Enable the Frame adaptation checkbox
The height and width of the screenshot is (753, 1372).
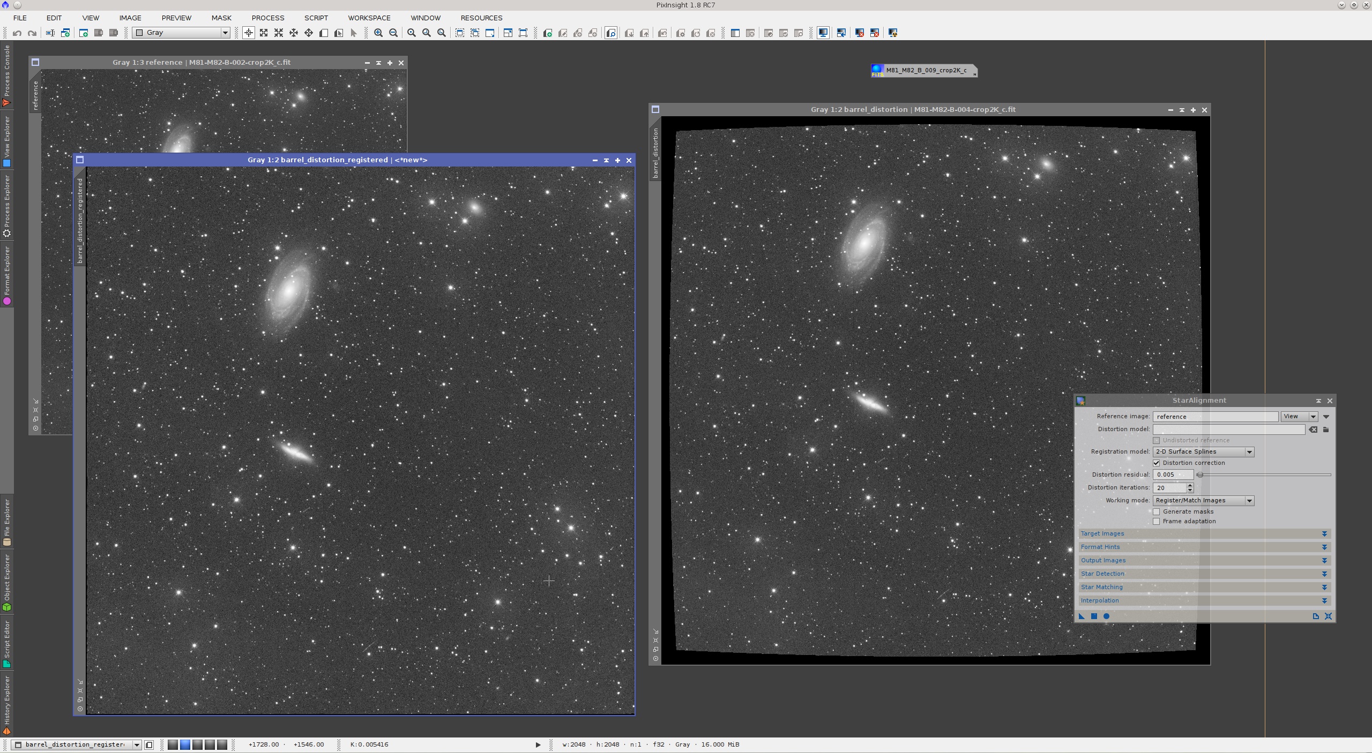coord(1157,521)
